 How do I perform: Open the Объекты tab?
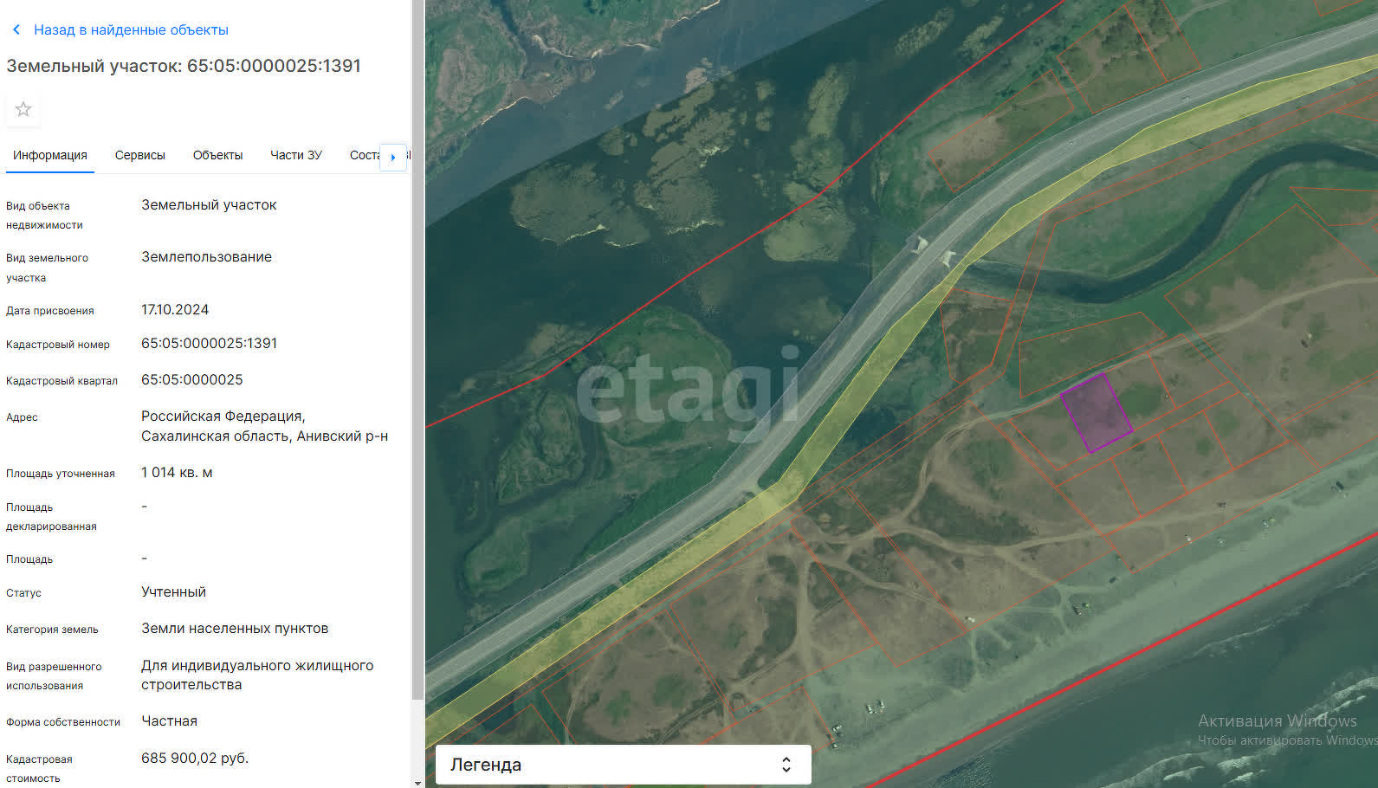click(x=217, y=155)
